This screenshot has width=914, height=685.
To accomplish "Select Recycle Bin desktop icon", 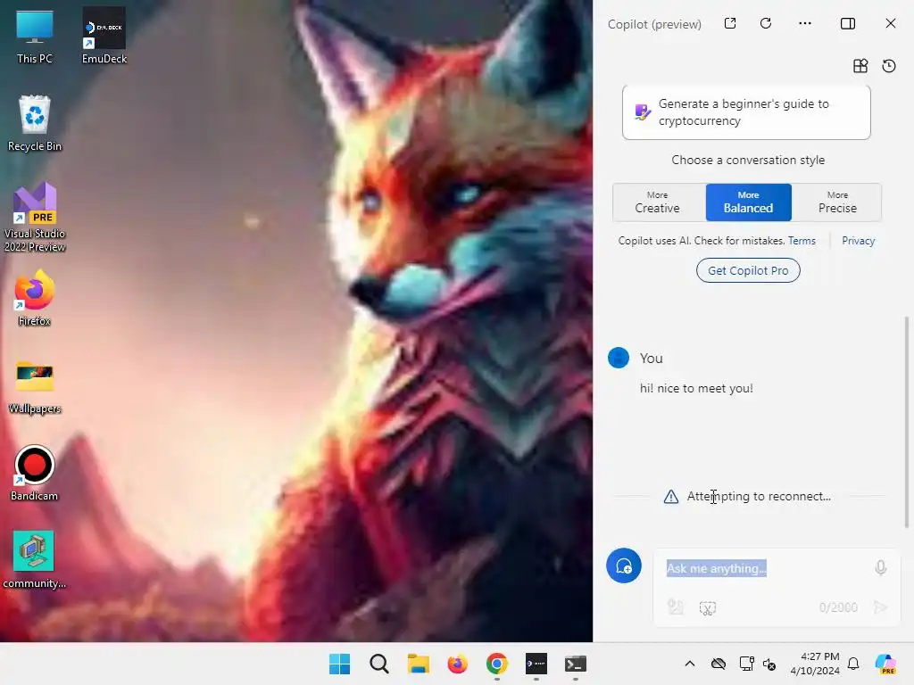I will (35, 123).
